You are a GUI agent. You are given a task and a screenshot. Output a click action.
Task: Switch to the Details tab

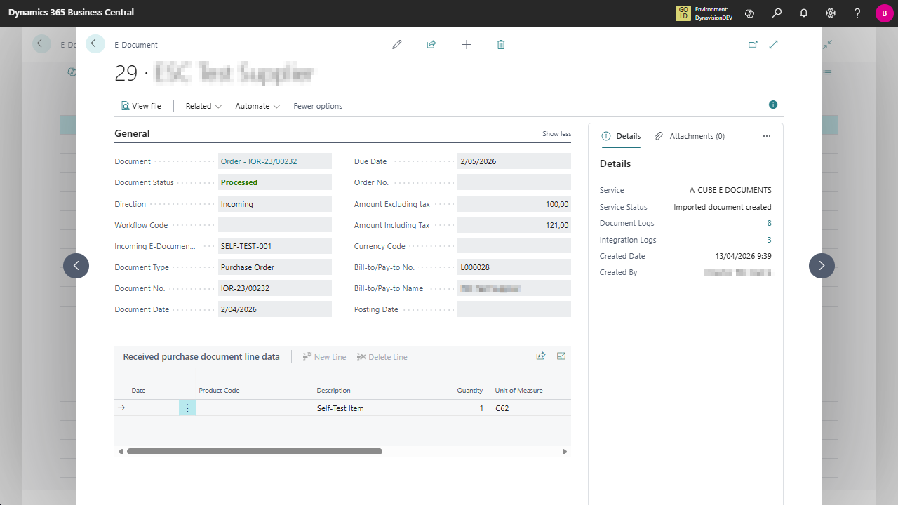[x=621, y=136]
